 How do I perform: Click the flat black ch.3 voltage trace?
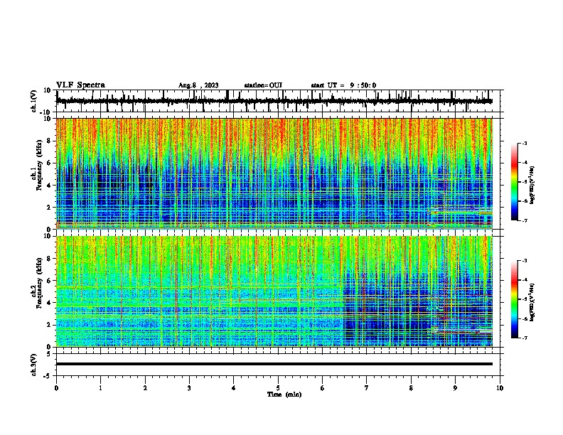274,364
